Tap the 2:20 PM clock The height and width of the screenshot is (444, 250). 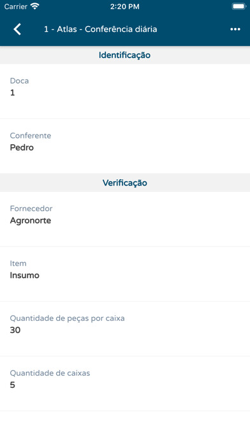tap(125, 7)
